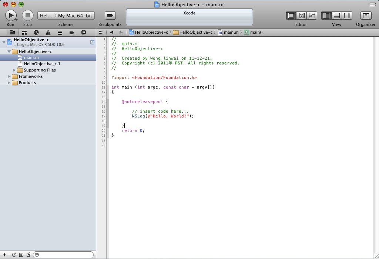
Task: Click the "insert code here" comment
Action: [160, 112]
